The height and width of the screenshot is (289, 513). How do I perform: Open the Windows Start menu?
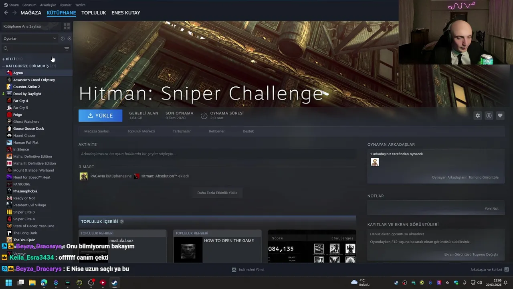point(8,283)
